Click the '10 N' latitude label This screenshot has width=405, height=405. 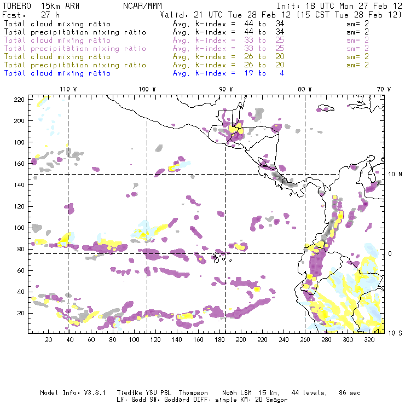pos(395,175)
